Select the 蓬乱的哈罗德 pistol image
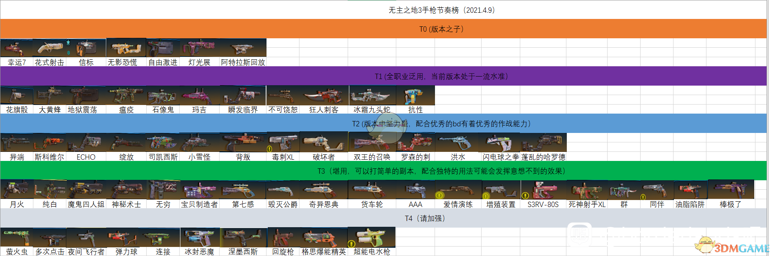Screen dimensions: 774x256 click(543, 143)
